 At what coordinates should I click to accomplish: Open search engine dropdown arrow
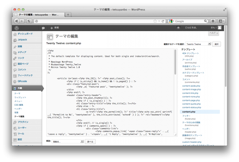coord(174,21)
